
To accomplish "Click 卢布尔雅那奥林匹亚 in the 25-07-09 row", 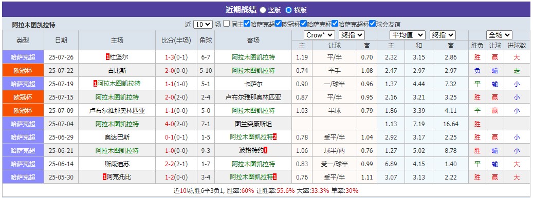I will click(x=117, y=110).
